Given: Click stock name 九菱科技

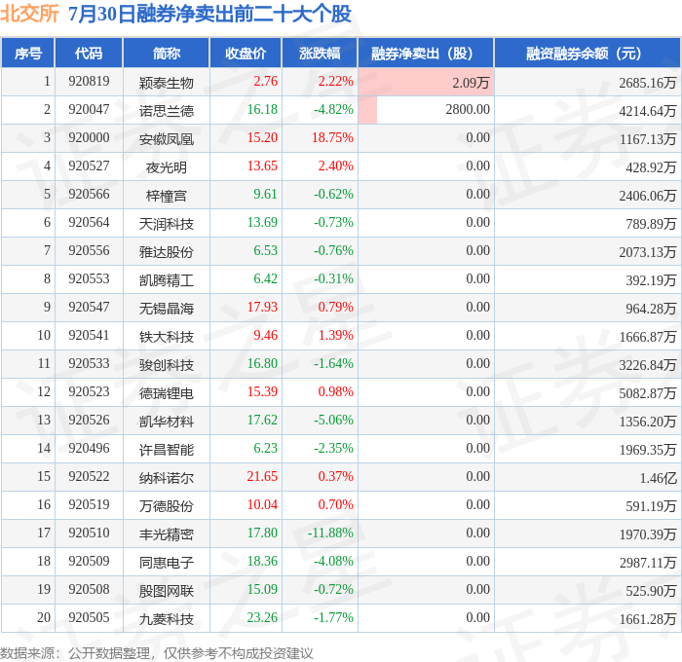Looking at the screenshot, I should pos(167,619).
